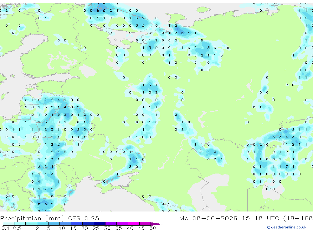Screen dimensions: 313x230
Task: Select the 'GFS 0.25' model label
Action: [84, 218]
